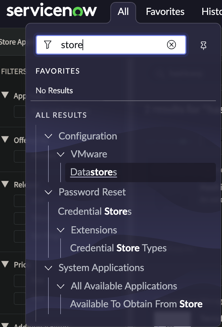Open the All menu tab

[x=123, y=12]
